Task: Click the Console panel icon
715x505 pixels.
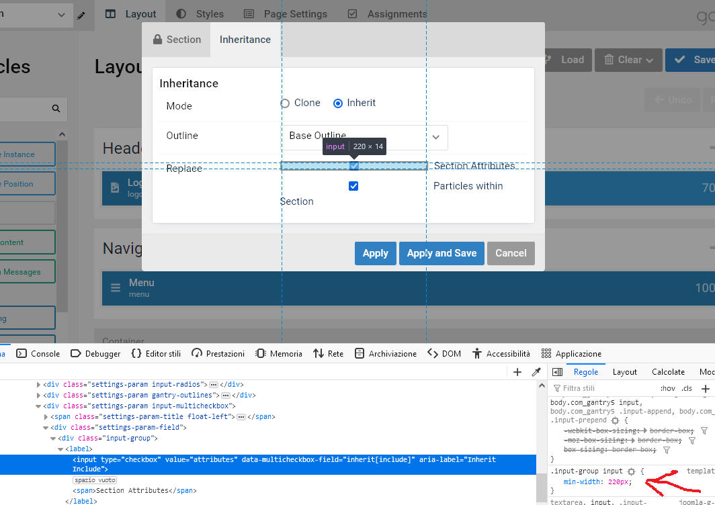Action: [22, 354]
